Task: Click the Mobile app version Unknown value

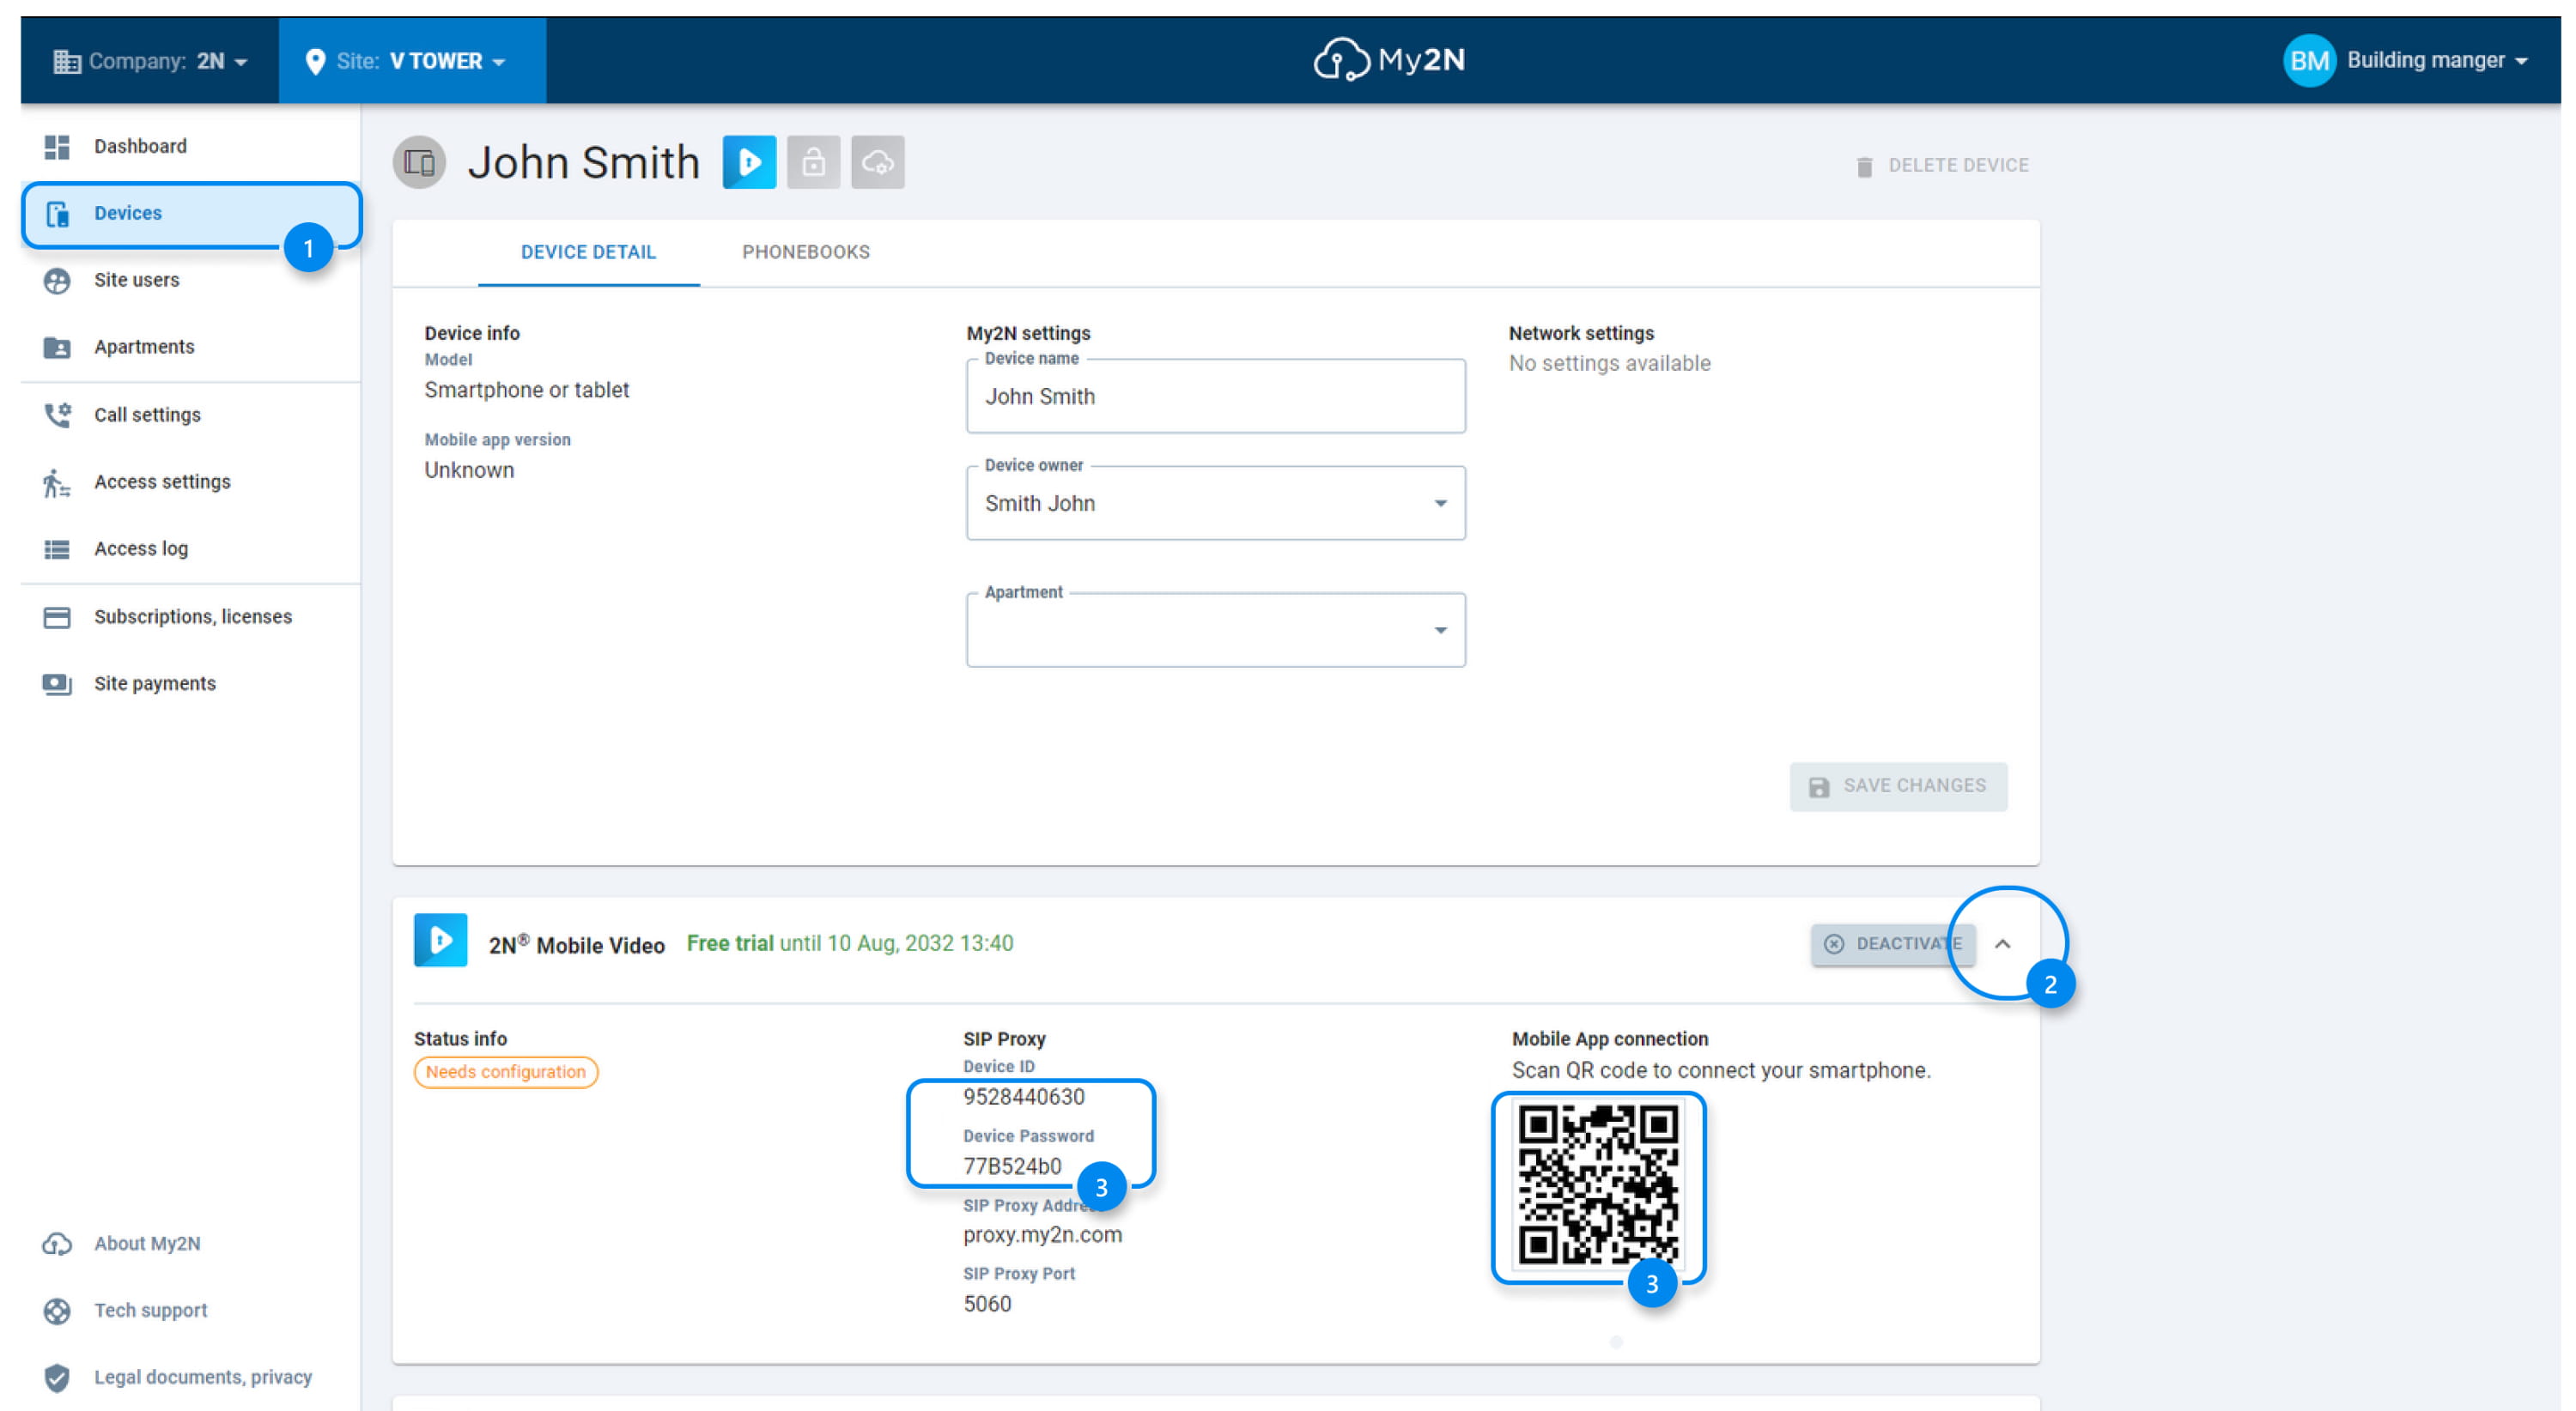Action: tap(469, 470)
